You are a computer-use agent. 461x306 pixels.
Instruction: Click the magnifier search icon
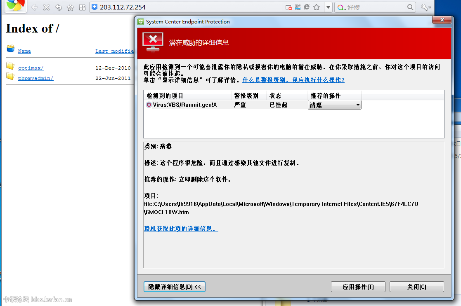pyautogui.click(x=410, y=7)
